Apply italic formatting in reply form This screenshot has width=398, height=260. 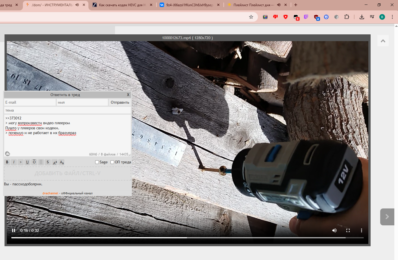pos(14,162)
